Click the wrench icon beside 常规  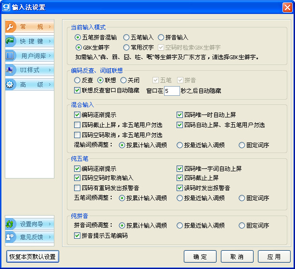pyautogui.click(x=10, y=27)
